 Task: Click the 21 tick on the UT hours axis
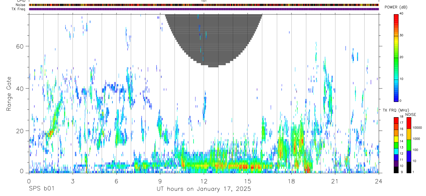[x=335, y=181]
